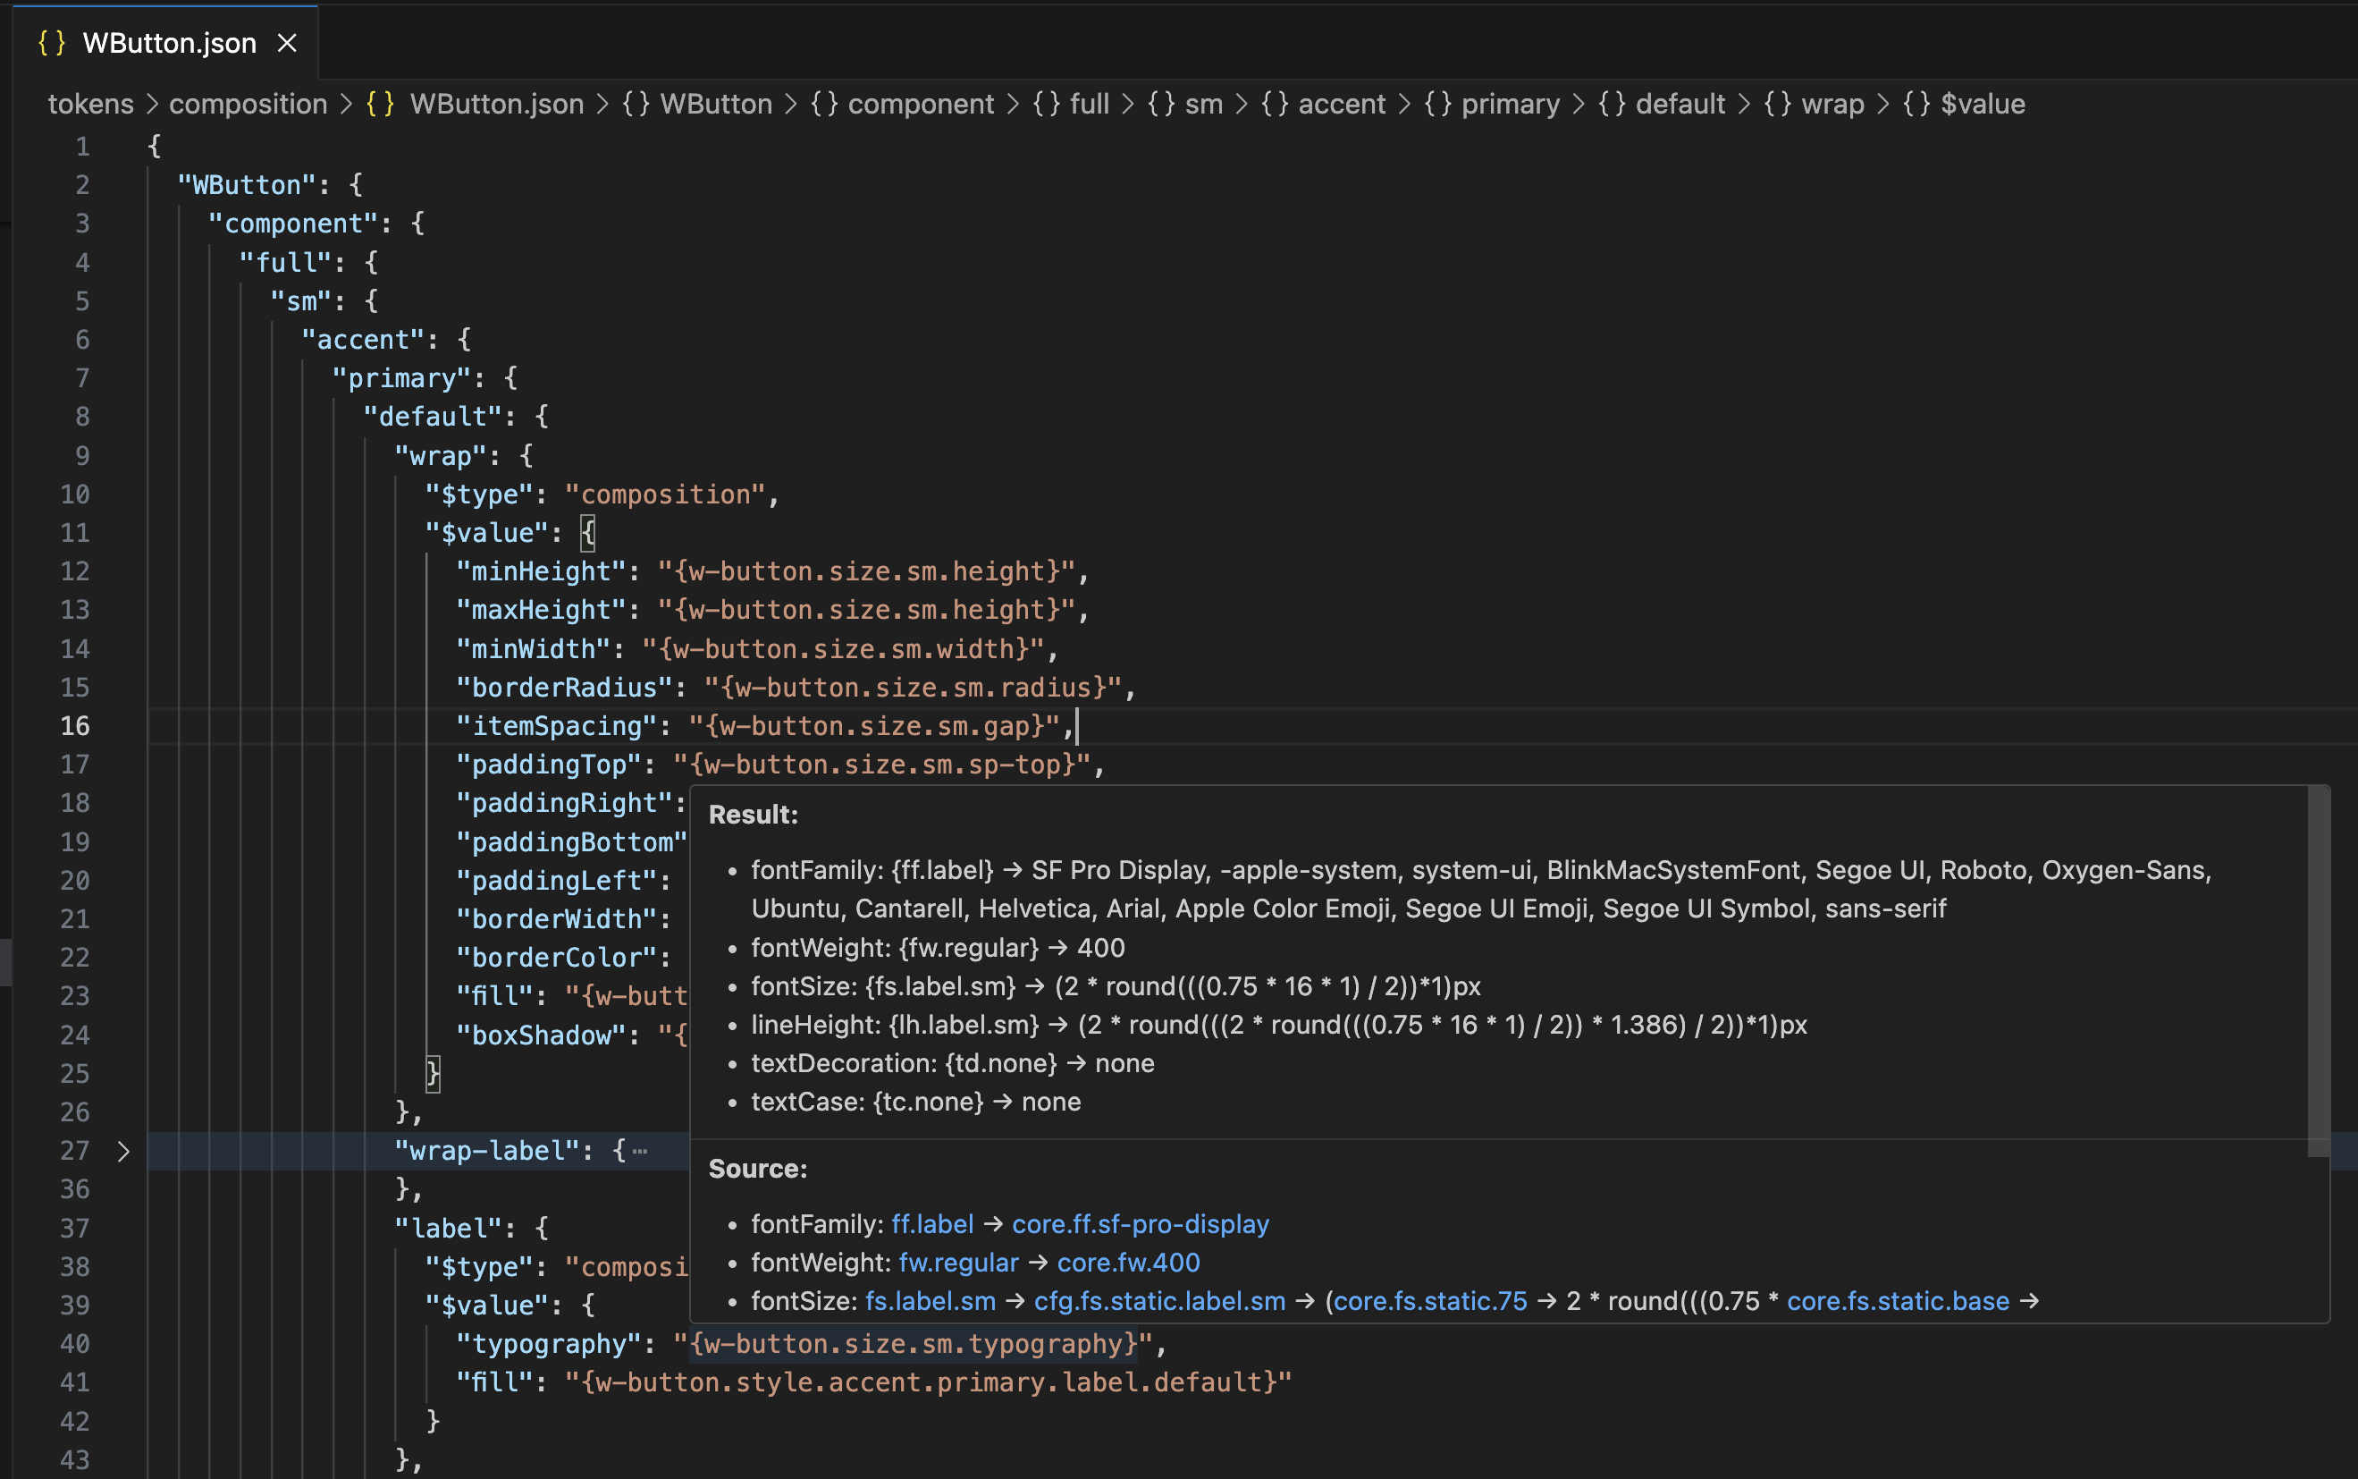This screenshot has width=2358, height=1479.
Task: Jump to the full breadcrumb object
Action: pos(1071,104)
